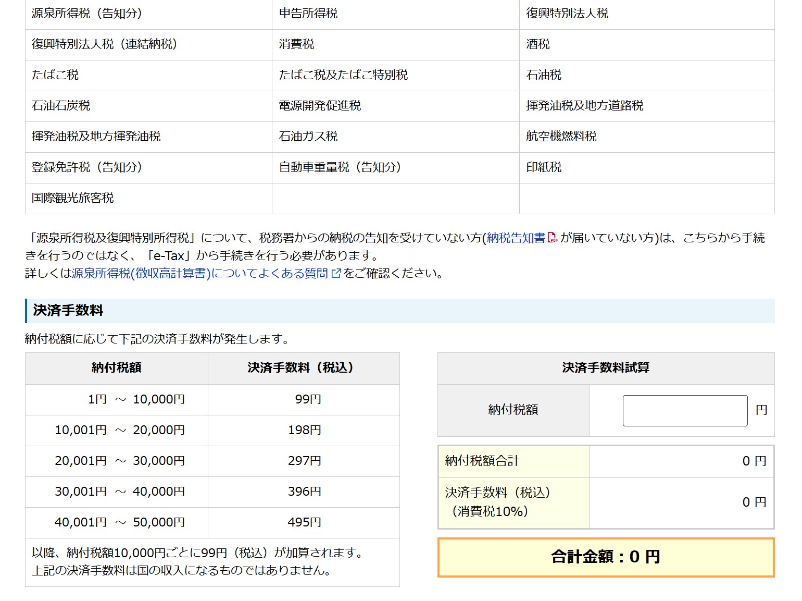Click the PDF icon beside 納税告知書
802x601 pixels.
(553, 238)
